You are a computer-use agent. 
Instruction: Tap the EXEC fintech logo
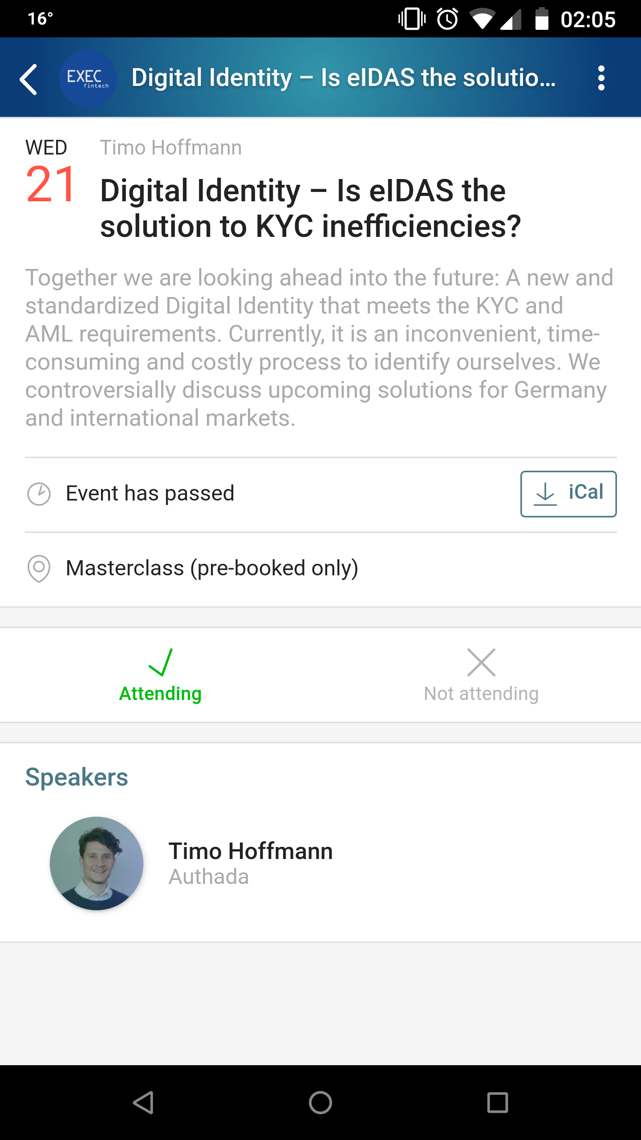click(x=88, y=79)
